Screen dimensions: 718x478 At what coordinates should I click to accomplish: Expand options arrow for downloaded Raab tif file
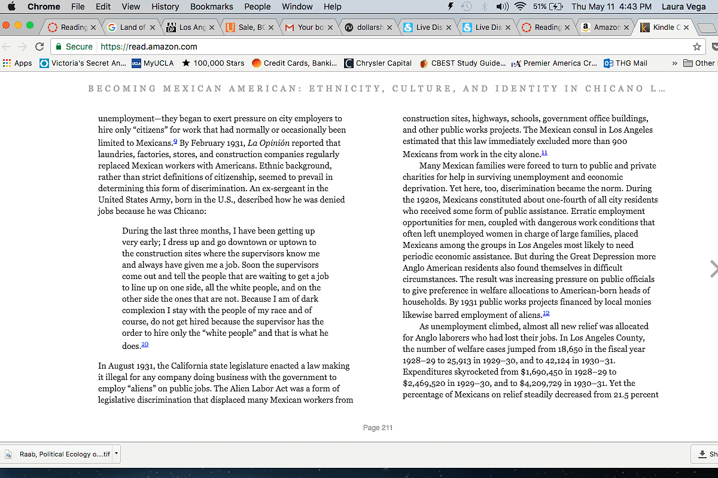[x=116, y=454]
